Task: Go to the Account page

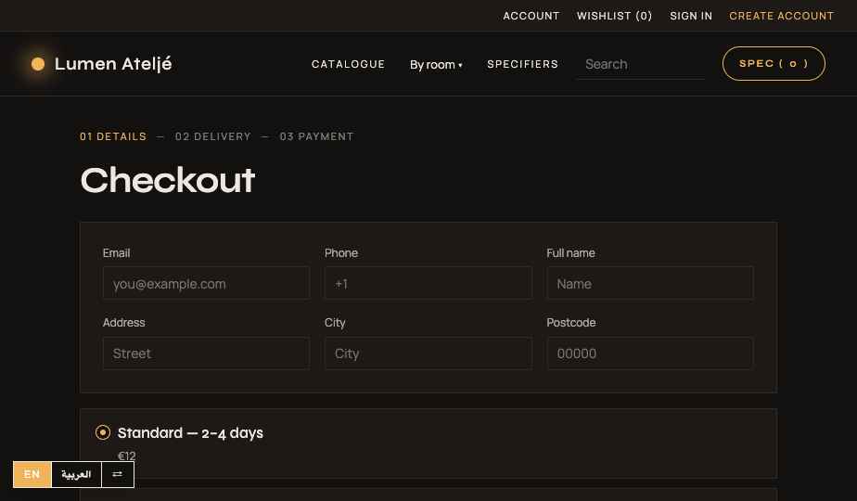Action: point(531,16)
